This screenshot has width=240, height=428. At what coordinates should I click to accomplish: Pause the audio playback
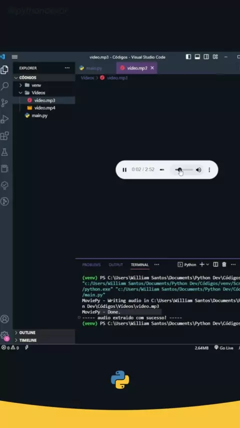(124, 170)
